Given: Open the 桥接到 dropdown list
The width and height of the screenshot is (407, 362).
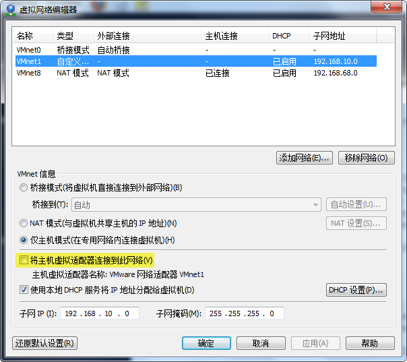Looking at the screenshot, I should [196, 205].
